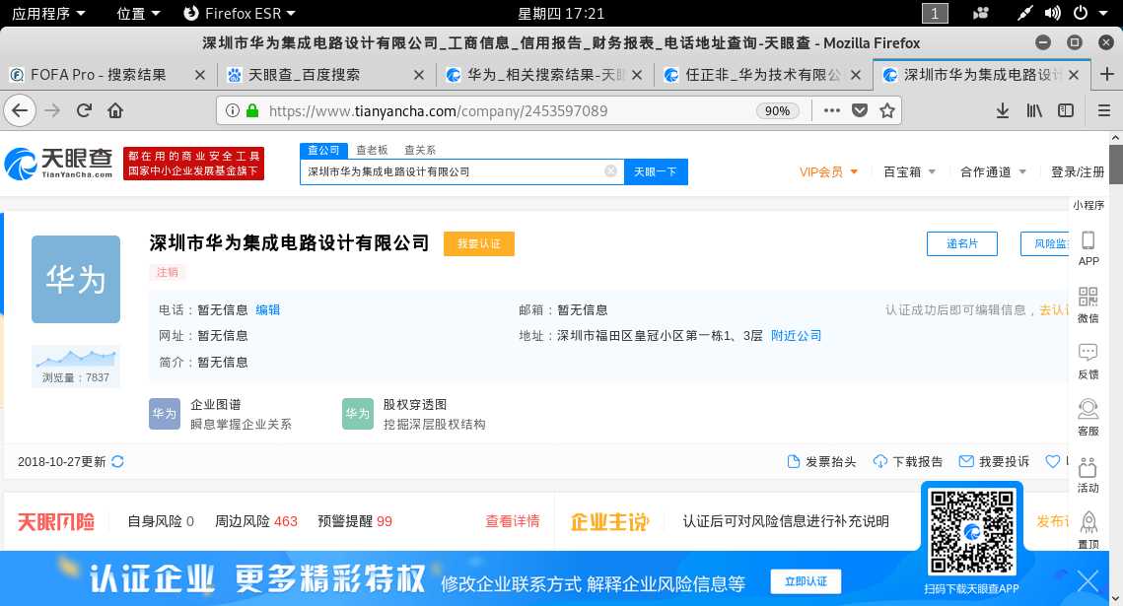The height and width of the screenshot is (606, 1123).
Task: Open the Firefox ESR app menu
Action: (x=240, y=13)
